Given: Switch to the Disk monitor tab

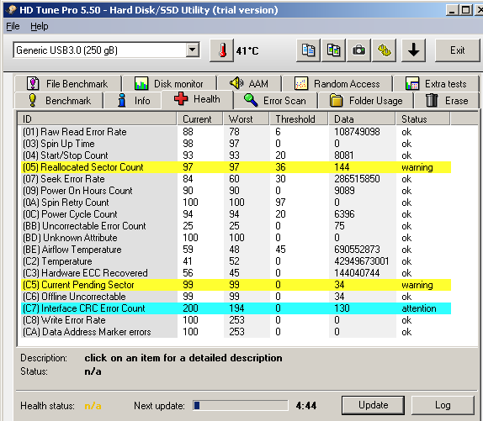Looking at the screenshot, I should [x=169, y=84].
